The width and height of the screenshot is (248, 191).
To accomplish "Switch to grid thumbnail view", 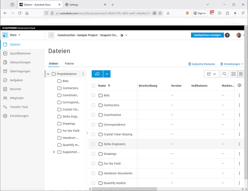I will tap(233, 74).
